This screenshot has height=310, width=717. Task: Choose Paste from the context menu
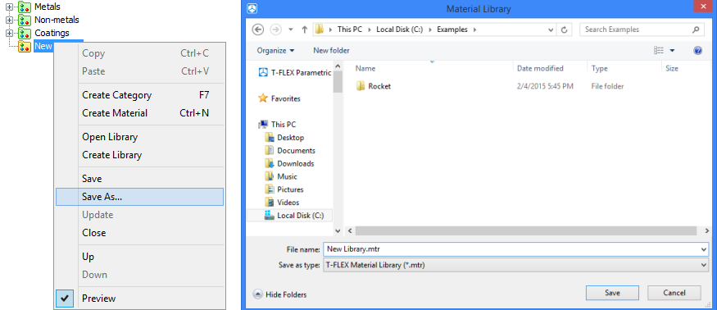pos(139,71)
